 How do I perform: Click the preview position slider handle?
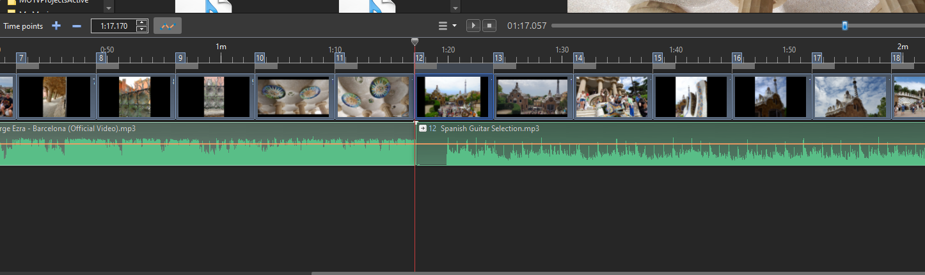845,26
